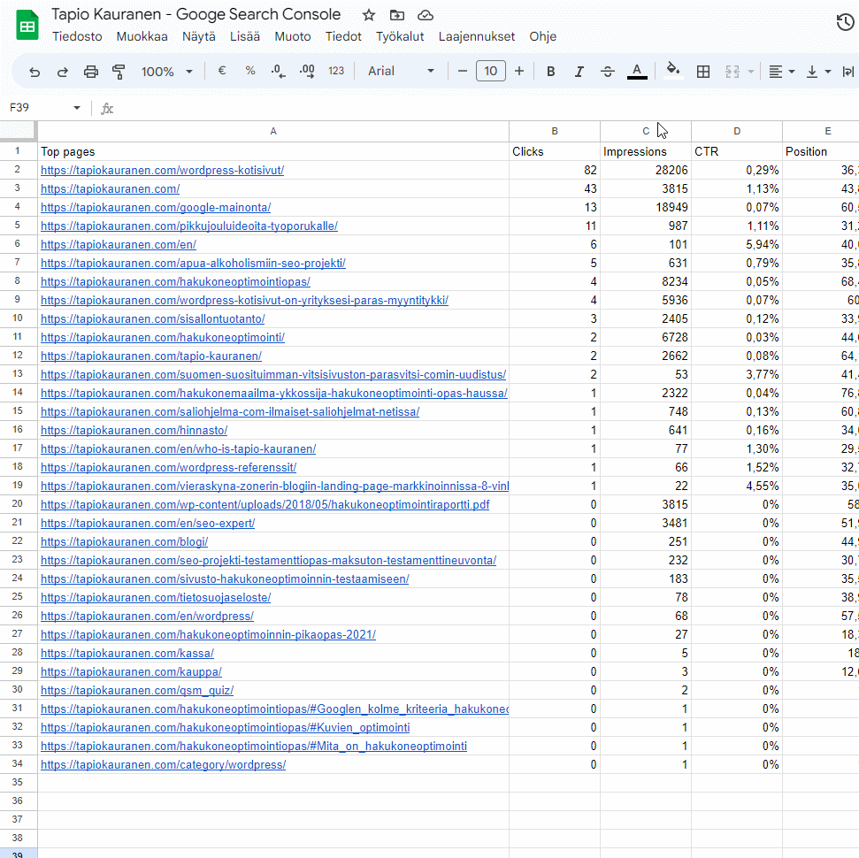Click merge cells button
Viewport: 859px width, 858px height.
(732, 72)
